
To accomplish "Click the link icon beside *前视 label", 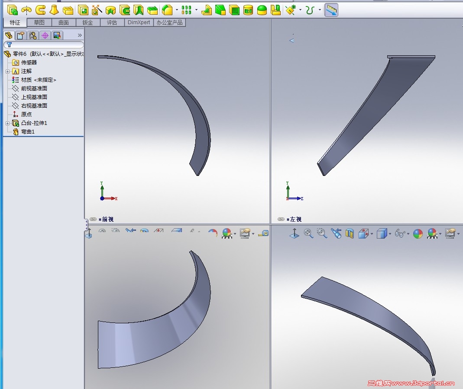I will 93,219.
